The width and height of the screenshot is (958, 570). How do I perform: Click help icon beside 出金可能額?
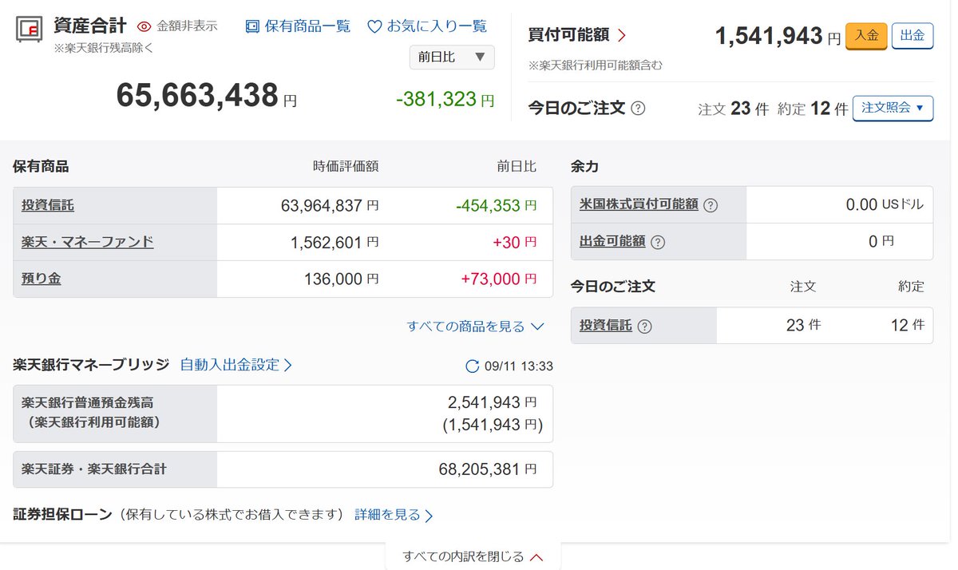pyautogui.click(x=658, y=242)
